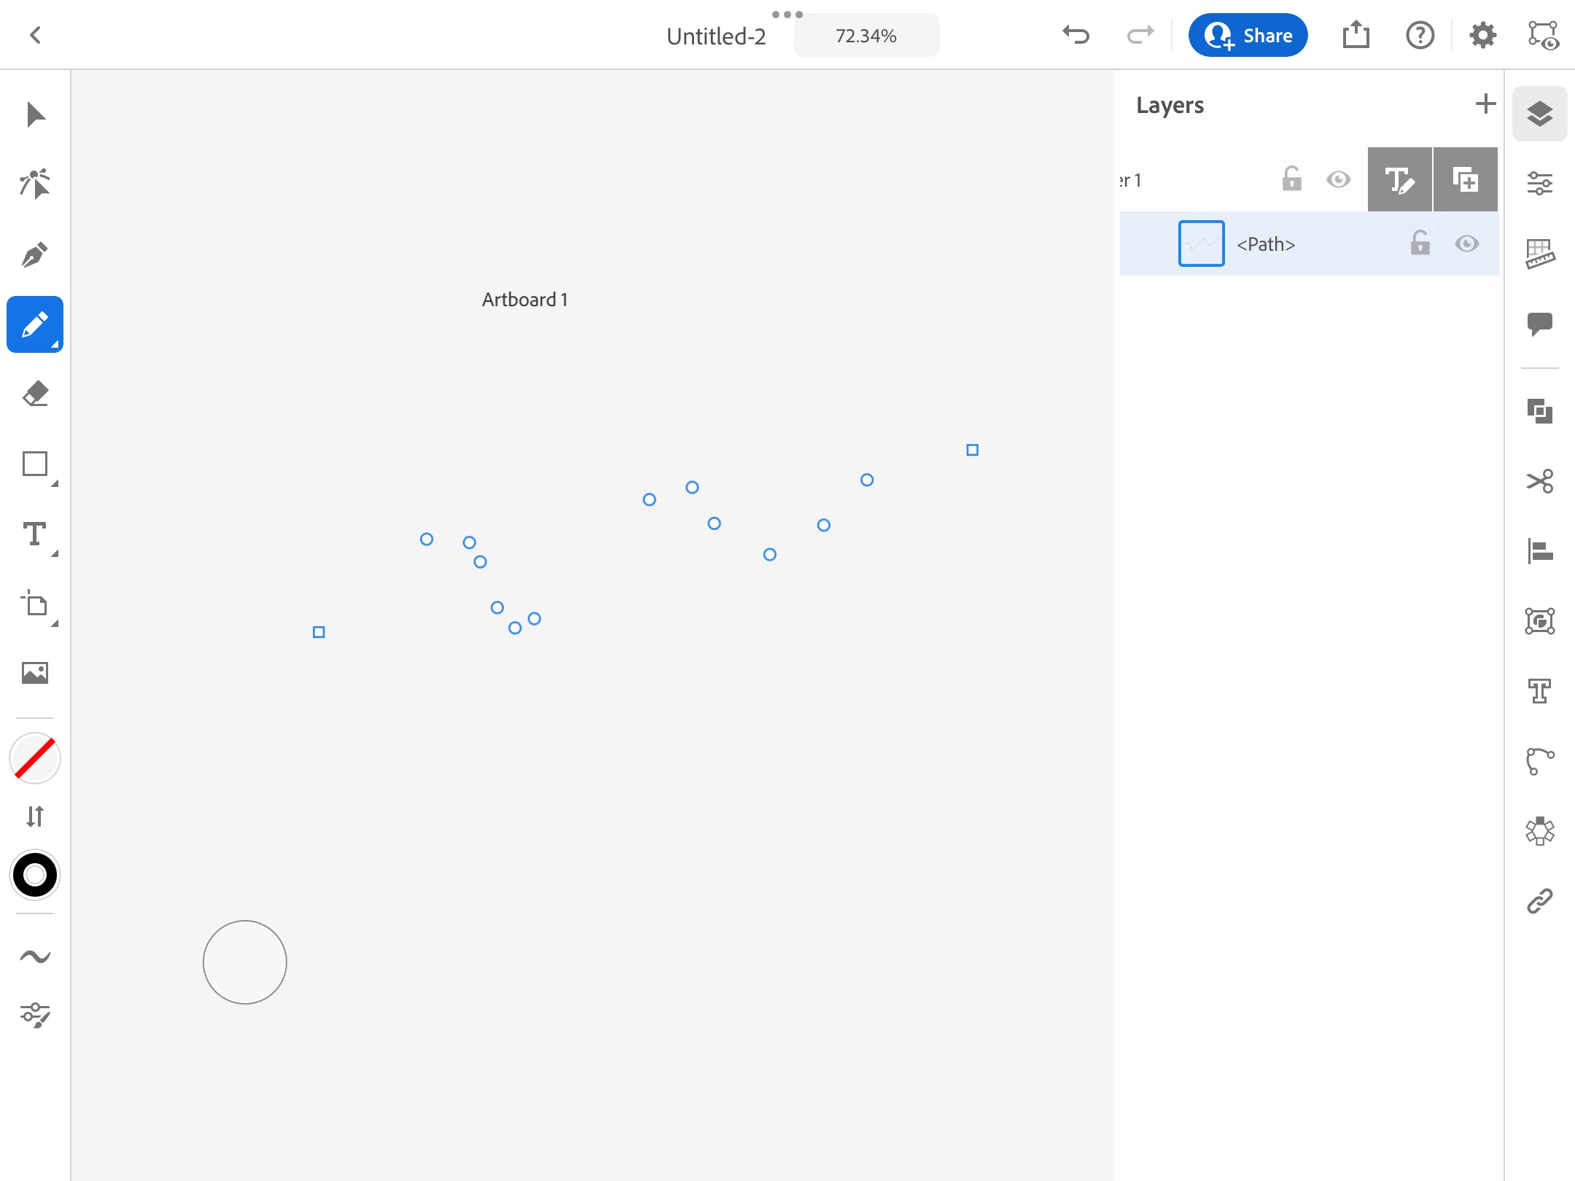Viewport: 1575px width, 1181px height.
Task: Open the Align panel
Action: 1539,551
